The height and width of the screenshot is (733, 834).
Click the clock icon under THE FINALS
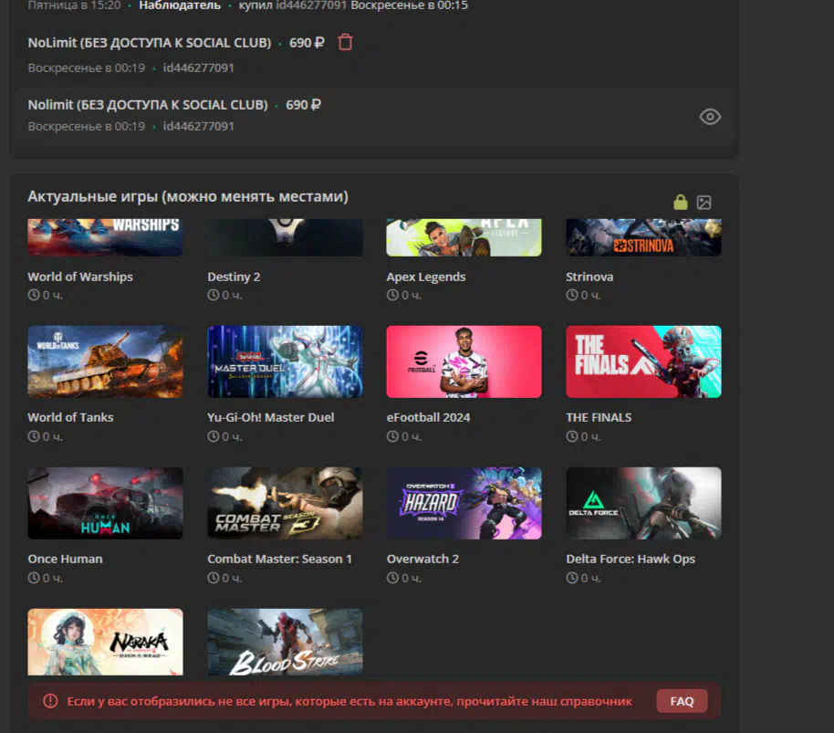pos(572,436)
